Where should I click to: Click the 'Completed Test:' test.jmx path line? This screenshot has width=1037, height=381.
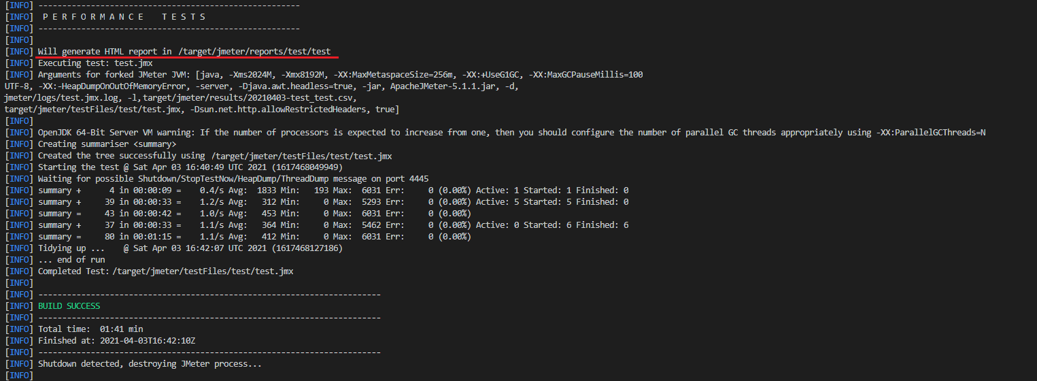(165, 271)
